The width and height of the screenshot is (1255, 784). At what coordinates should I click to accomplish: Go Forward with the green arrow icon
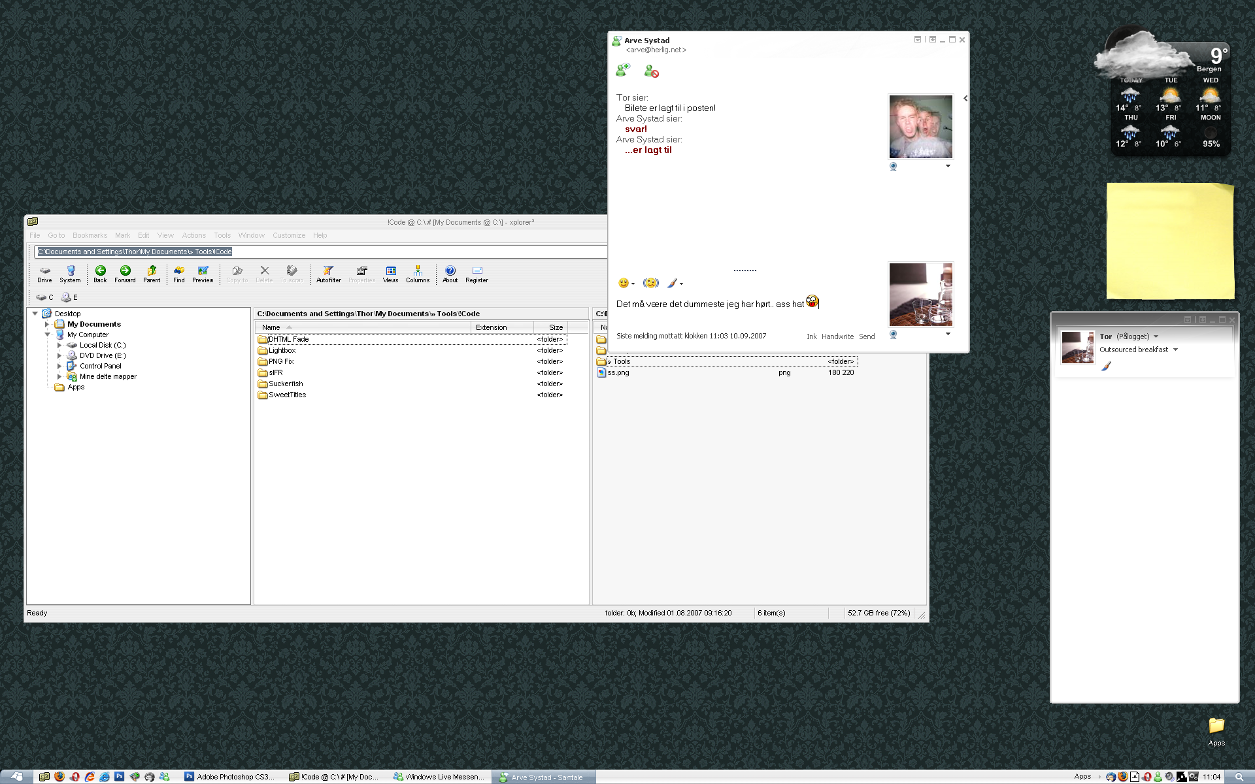point(125,274)
